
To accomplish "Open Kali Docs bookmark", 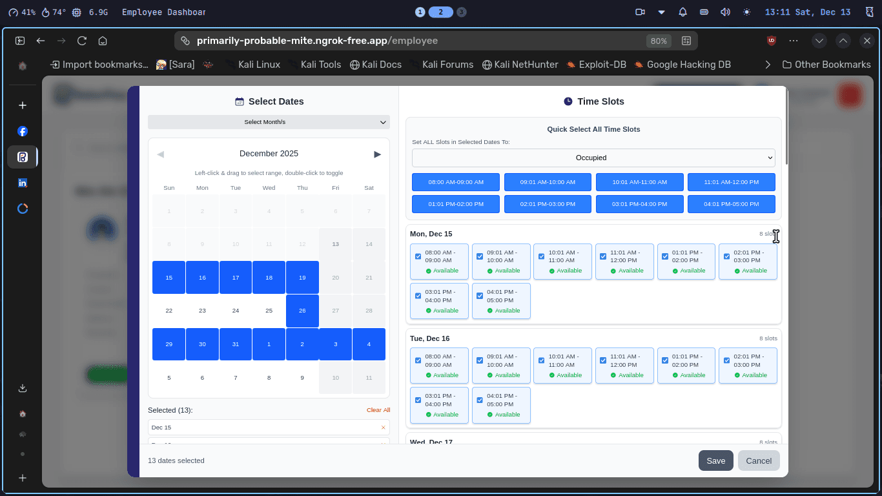I will (376, 65).
